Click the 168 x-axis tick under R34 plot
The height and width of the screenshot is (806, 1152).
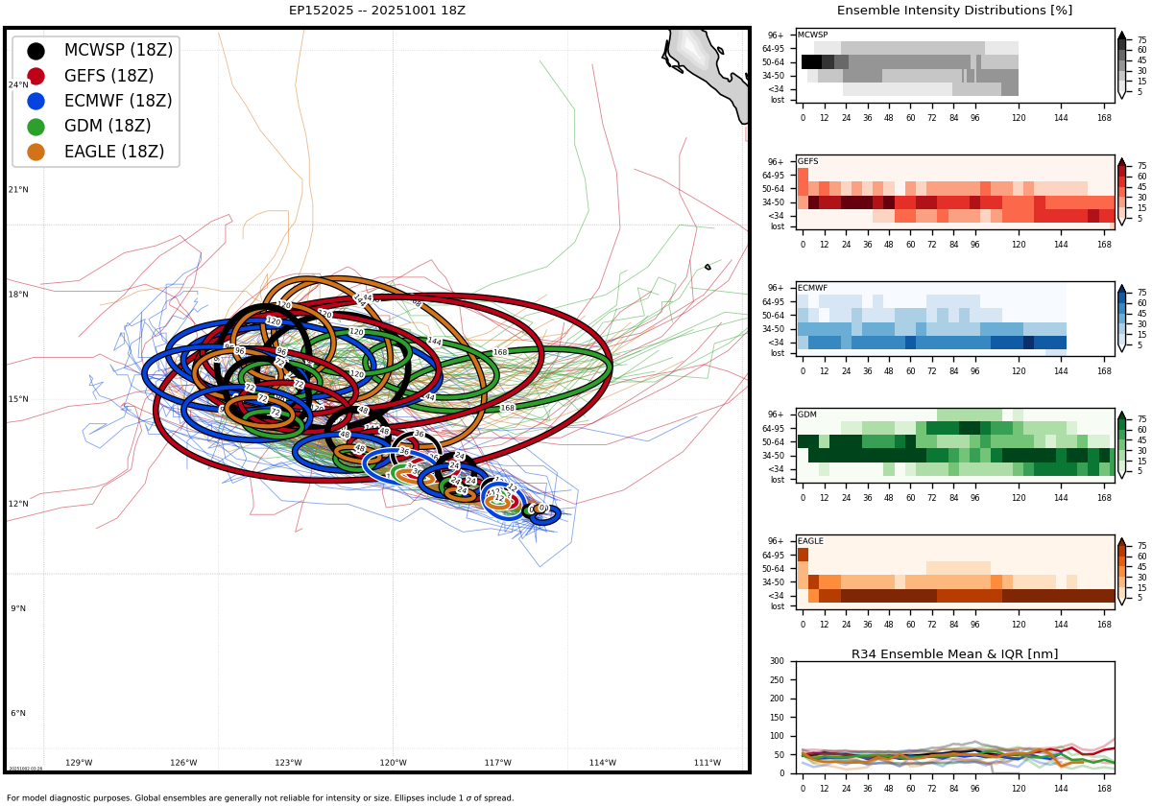pos(1104,787)
